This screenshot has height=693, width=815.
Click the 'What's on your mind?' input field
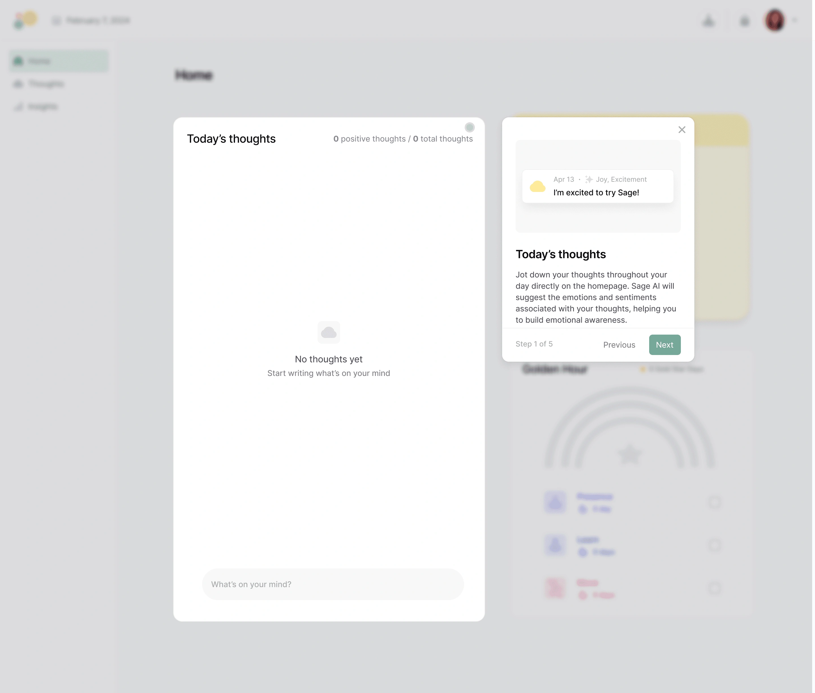(333, 584)
